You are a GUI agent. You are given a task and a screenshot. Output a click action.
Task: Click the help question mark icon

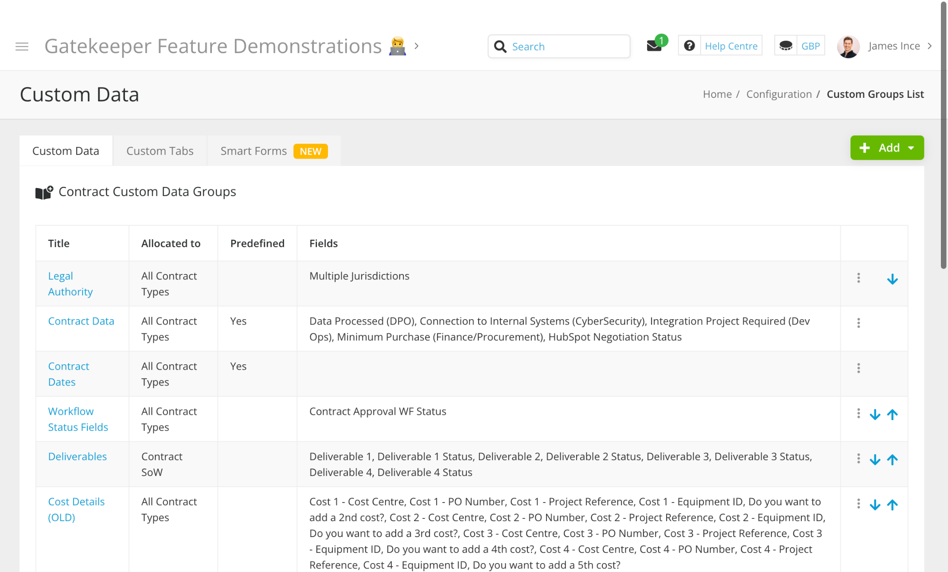(x=689, y=46)
